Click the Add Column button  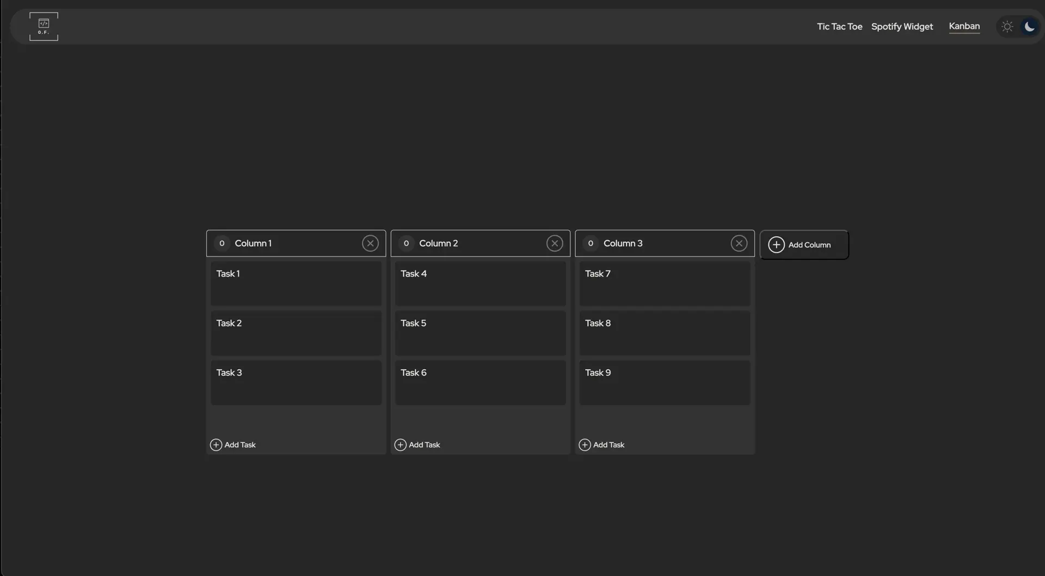click(x=804, y=245)
